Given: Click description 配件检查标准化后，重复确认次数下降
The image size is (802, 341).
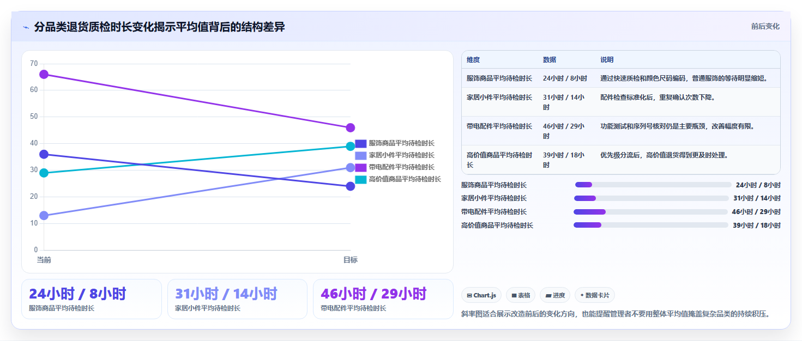Looking at the screenshot, I should (658, 98).
